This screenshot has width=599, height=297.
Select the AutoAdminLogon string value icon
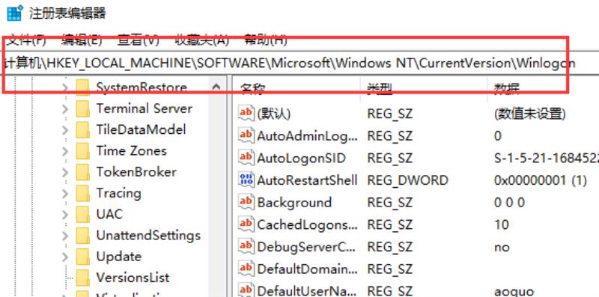pyautogui.click(x=246, y=135)
